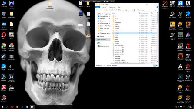Launch Counter-Strike Global Offensive desktop shortcut

pyautogui.click(x=172, y=26)
